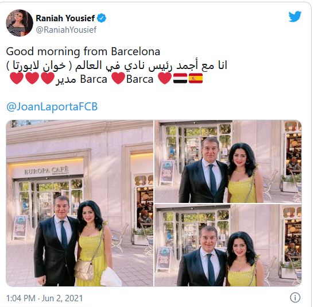Open Raniah Yousief's profile avatar

(20, 23)
